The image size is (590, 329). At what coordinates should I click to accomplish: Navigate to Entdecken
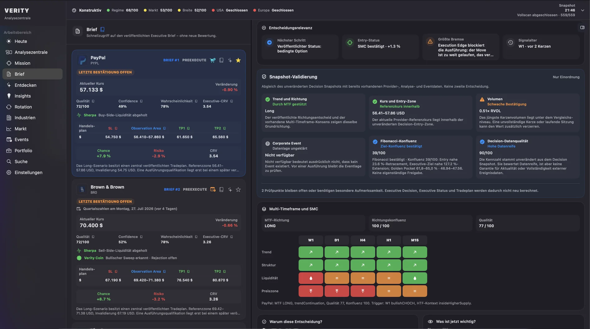pos(33,85)
